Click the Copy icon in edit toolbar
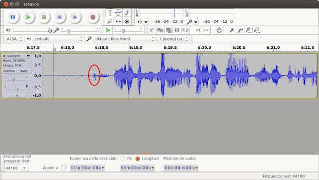The height and width of the screenshot is (180, 319). [160, 30]
